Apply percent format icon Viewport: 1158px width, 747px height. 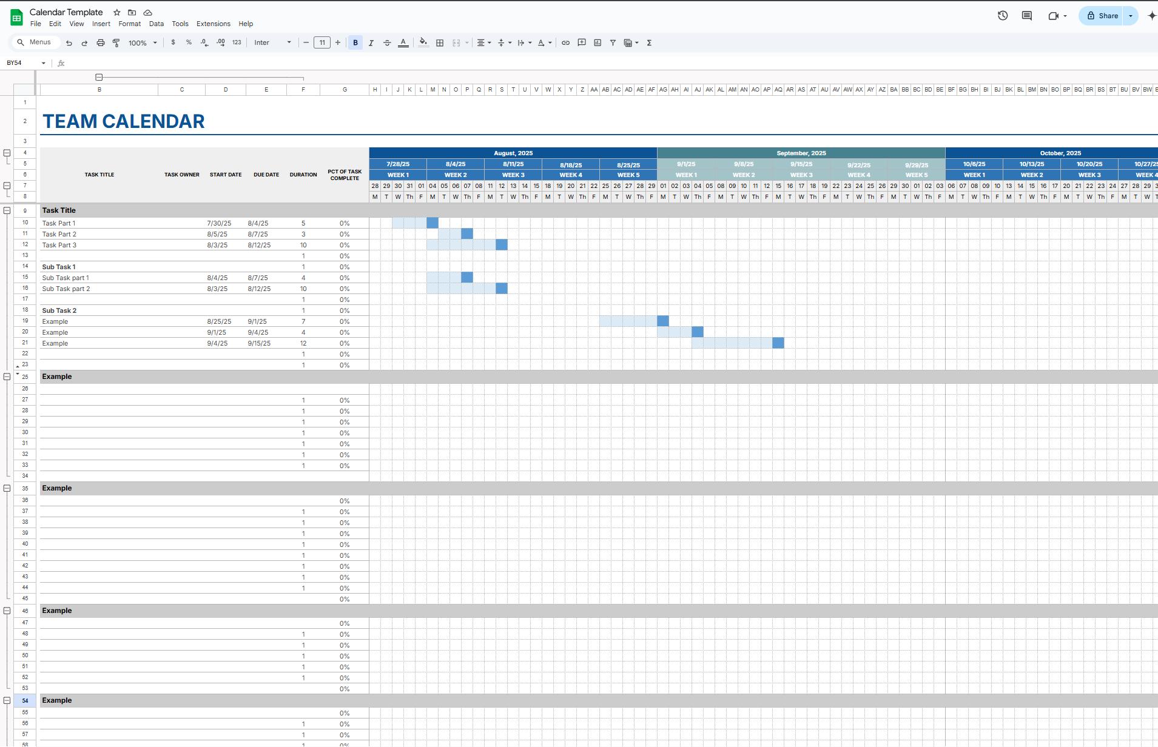[x=189, y=42]
